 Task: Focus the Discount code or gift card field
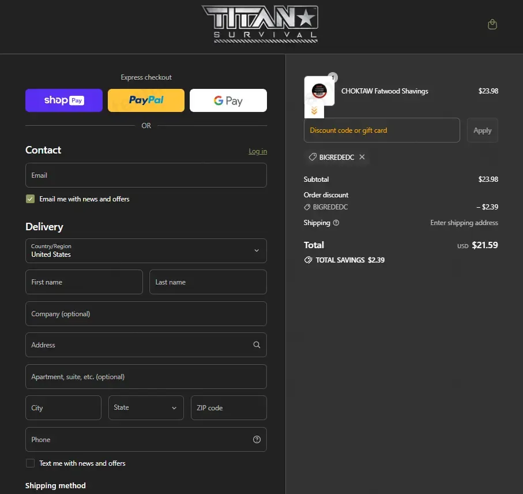[382, 130]
